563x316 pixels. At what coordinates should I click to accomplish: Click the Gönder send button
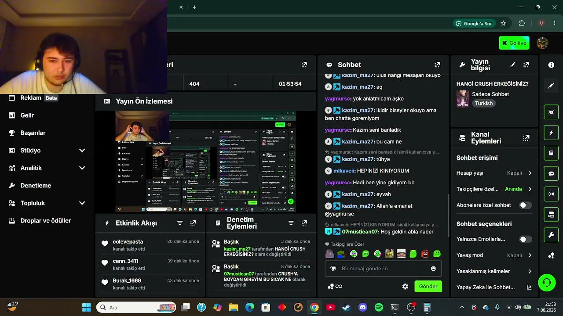pyautogui.click(x=428, y=287)
